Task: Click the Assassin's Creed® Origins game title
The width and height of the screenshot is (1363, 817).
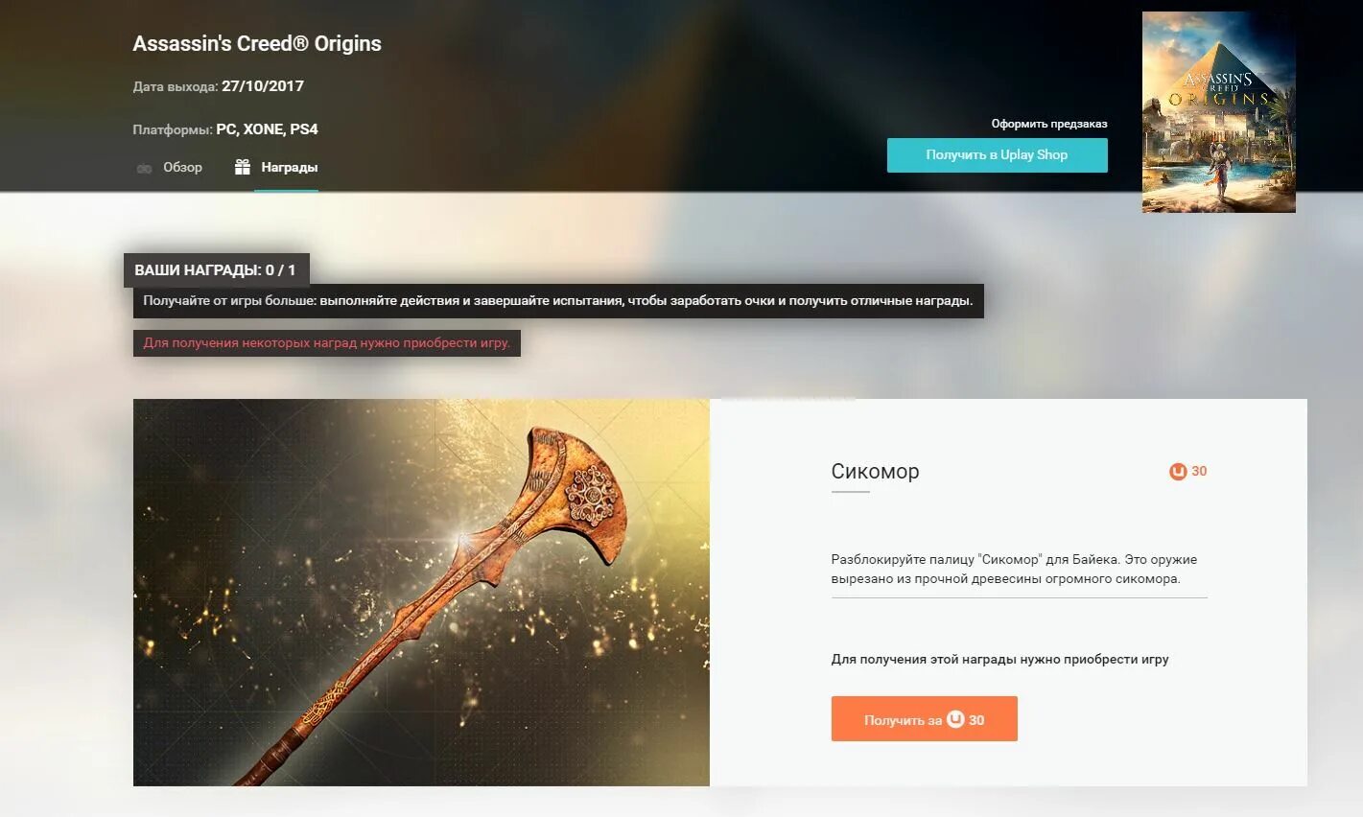Action: click(x=257, y=43)
